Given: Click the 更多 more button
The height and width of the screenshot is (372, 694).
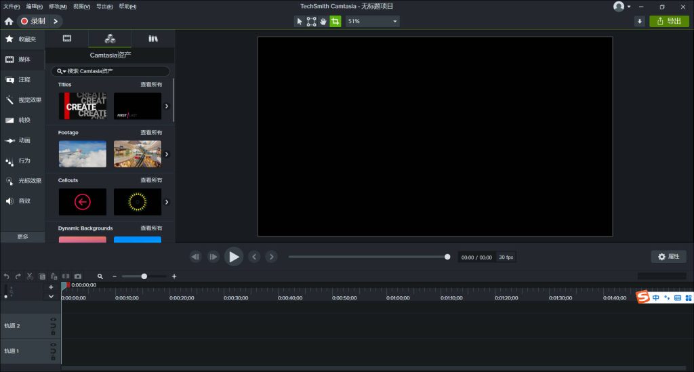Looking at the screenshot, I should (22, 236).
